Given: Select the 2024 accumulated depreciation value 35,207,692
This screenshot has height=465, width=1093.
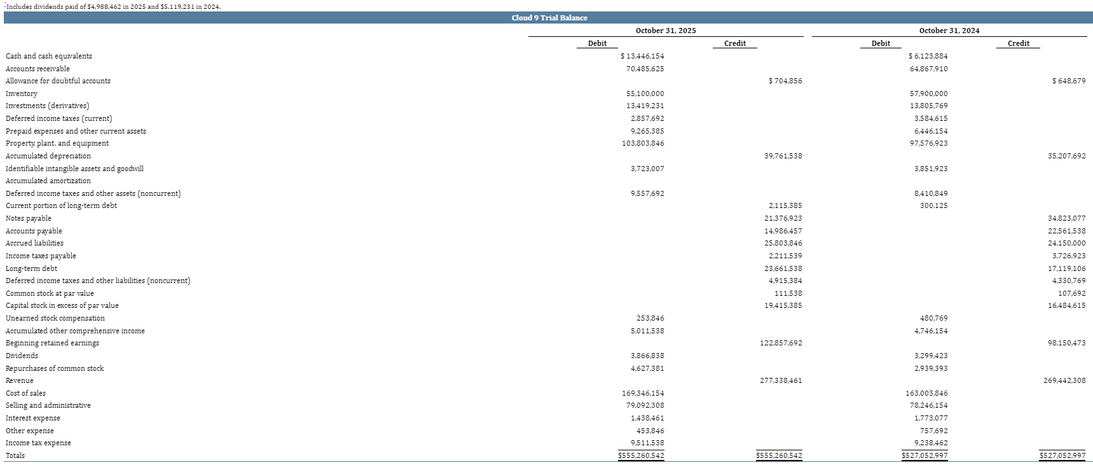Looking at the screenshot, I should [1067, 156].
